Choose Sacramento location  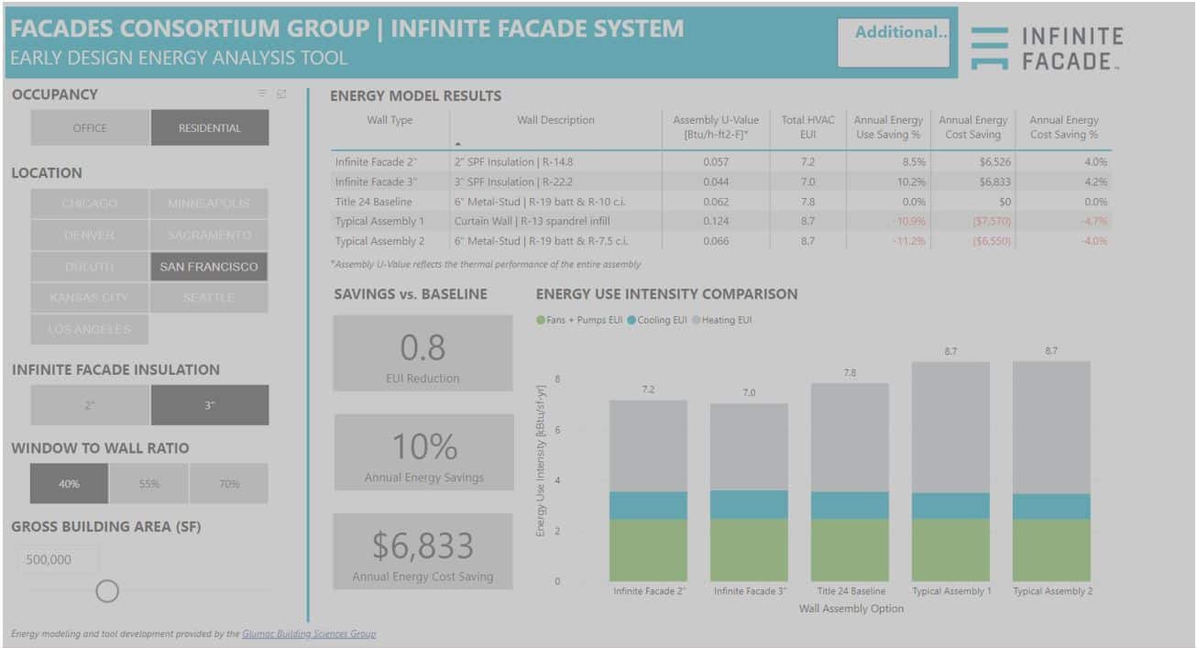(209, 236)
